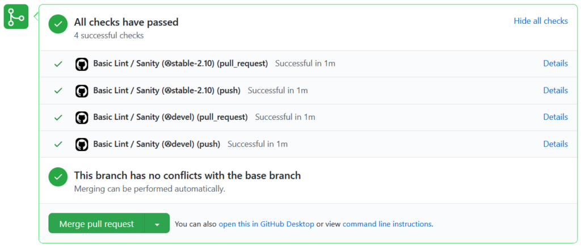Click green tick beside stable-2.10 push check
The image size is (581, 248).
pos(58,91)
